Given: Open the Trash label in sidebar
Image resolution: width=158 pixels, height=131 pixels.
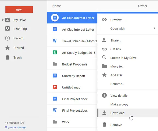Looking at the screenshot, I should [17, 58].
